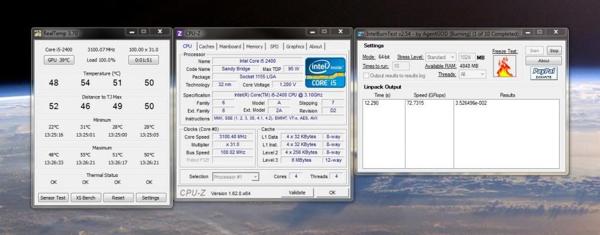
Task: Click the Distance to TJ Max 46 reading
Action: [x=86, y=107]
